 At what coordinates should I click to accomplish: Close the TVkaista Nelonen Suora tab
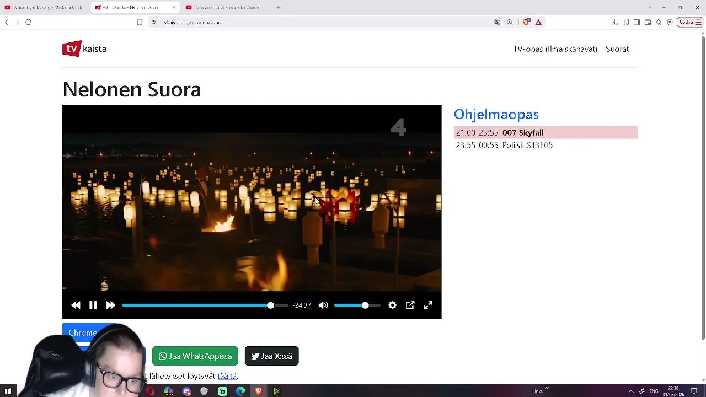coord(174,7)
